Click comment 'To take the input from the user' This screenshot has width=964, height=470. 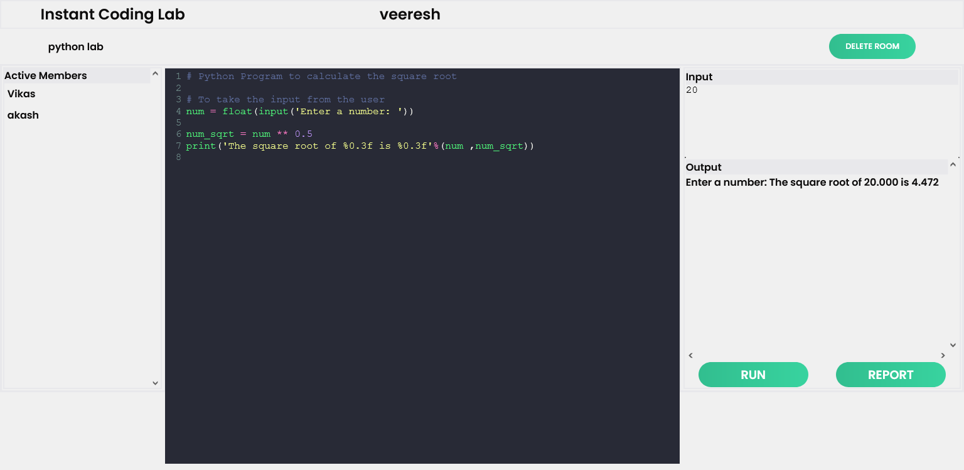286,100
